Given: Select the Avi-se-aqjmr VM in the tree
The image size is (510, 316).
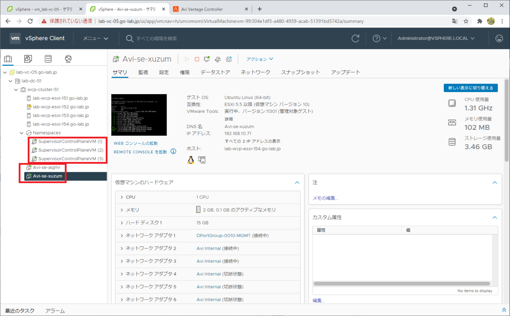Looking at the screenshot, I should point(46,167).
